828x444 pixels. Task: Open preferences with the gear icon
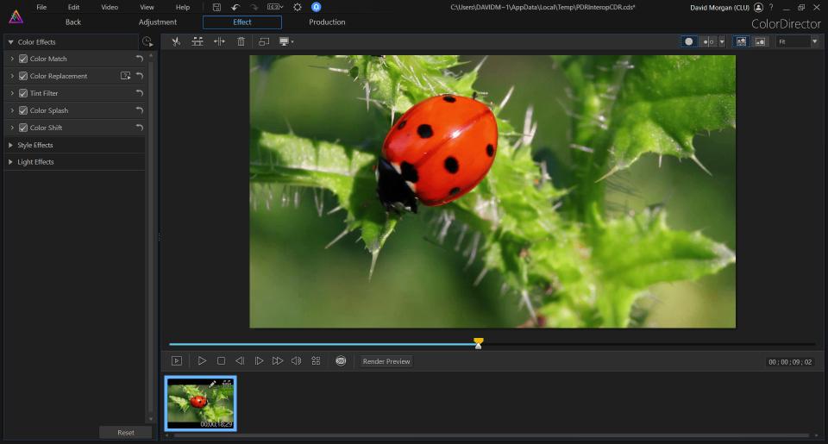tap(298, 7)
